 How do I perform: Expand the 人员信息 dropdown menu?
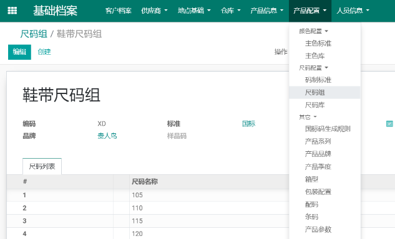(x=353, y=11)
